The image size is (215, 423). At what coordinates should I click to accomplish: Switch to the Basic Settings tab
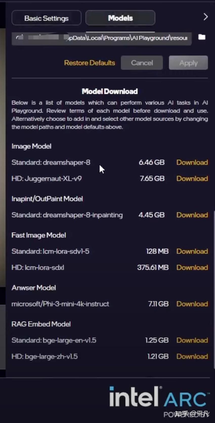click(47, 18)
